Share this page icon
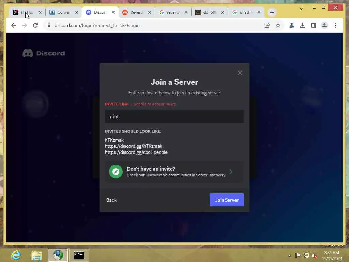This screenshot has height=262, width=349. tap(267, 25)
